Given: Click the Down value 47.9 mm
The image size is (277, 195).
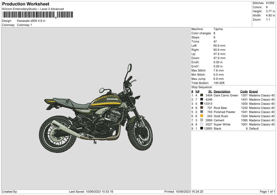Looking at the screenshot, I should tap(219, 58).
